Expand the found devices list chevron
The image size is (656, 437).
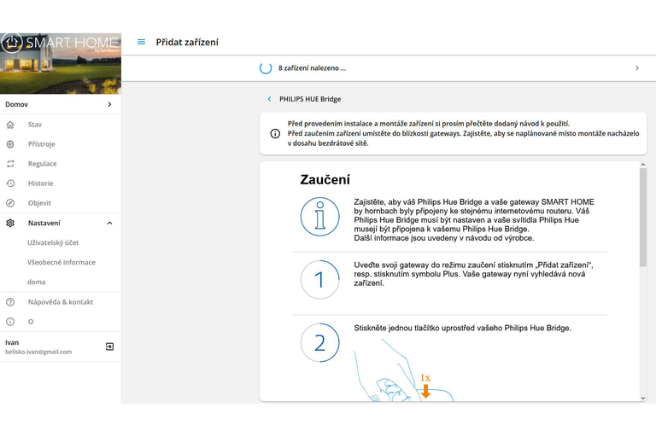(x=637, y=67)
